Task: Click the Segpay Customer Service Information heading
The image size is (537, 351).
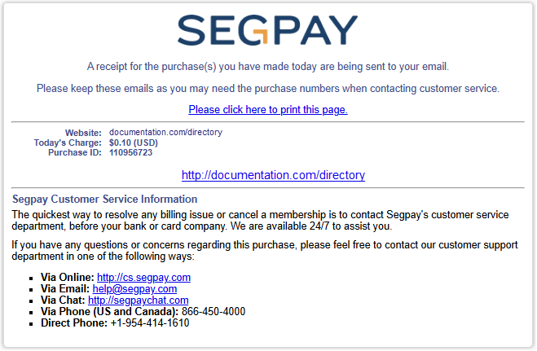Action: pyautogui.click(x=104, y=199)
